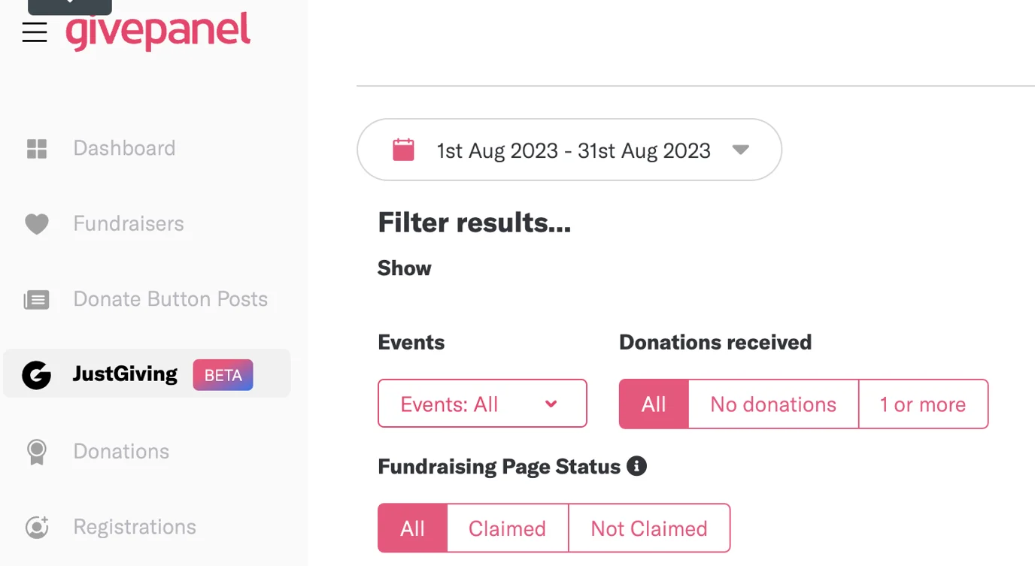1035x566 pixels.
Task: Select 'No donations' in Donations received filter
Action: [x=772, y=404]
